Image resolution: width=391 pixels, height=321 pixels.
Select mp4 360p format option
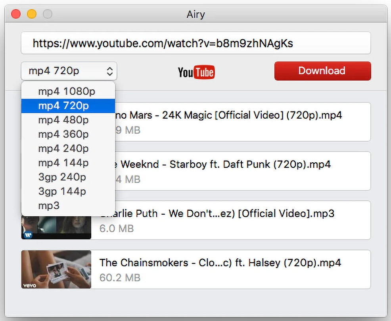tap(68, 134)
